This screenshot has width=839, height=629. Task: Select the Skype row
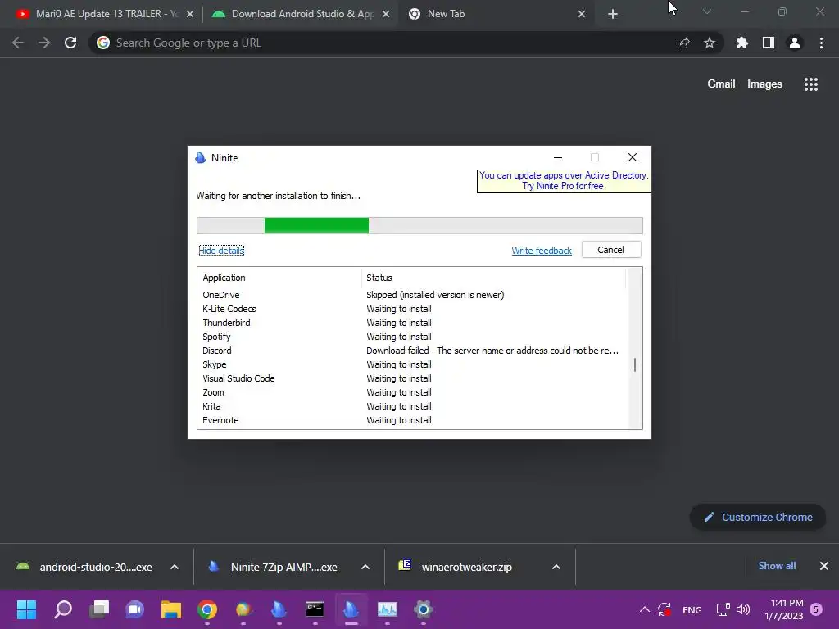click(x=412, y=364)
